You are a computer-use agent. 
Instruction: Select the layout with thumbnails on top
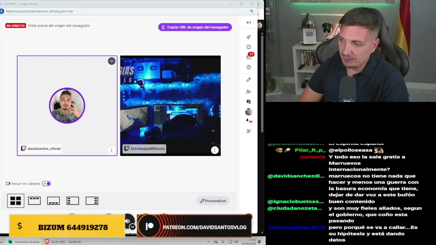click(34, 201)
